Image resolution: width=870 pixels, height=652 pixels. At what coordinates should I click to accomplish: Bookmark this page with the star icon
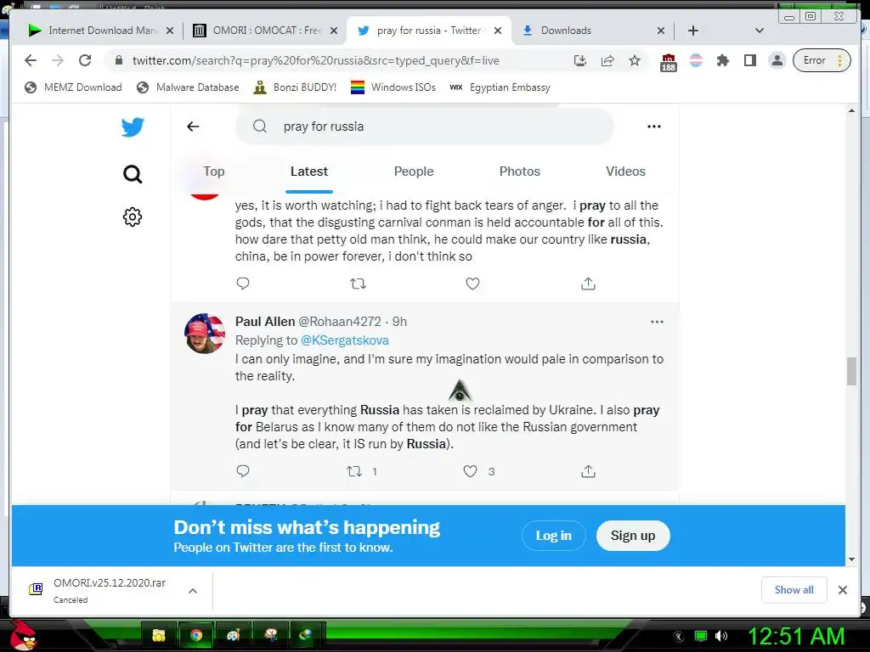point(635,60)
